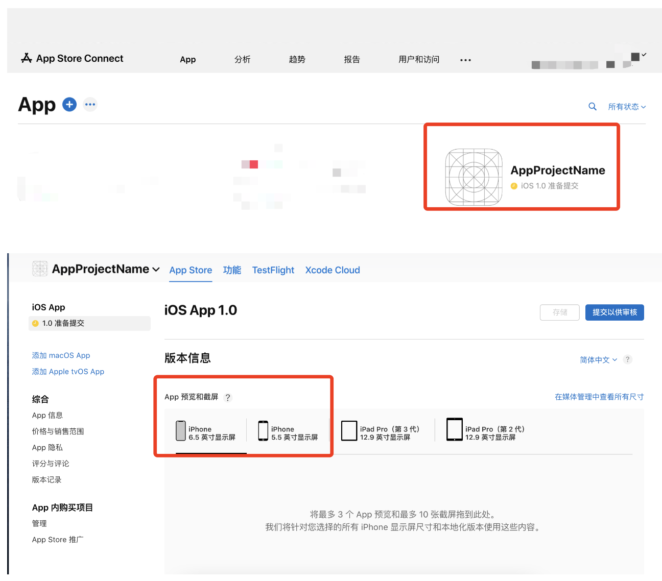The image size is (662, 581).
Task: Open 版本记录 in sidebar
Action: tap(46, 480)
